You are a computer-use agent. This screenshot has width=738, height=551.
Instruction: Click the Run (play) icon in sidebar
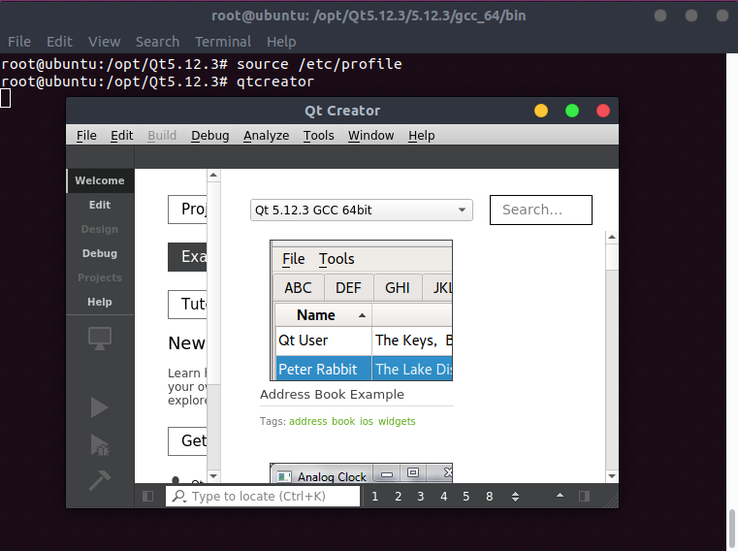99,407
